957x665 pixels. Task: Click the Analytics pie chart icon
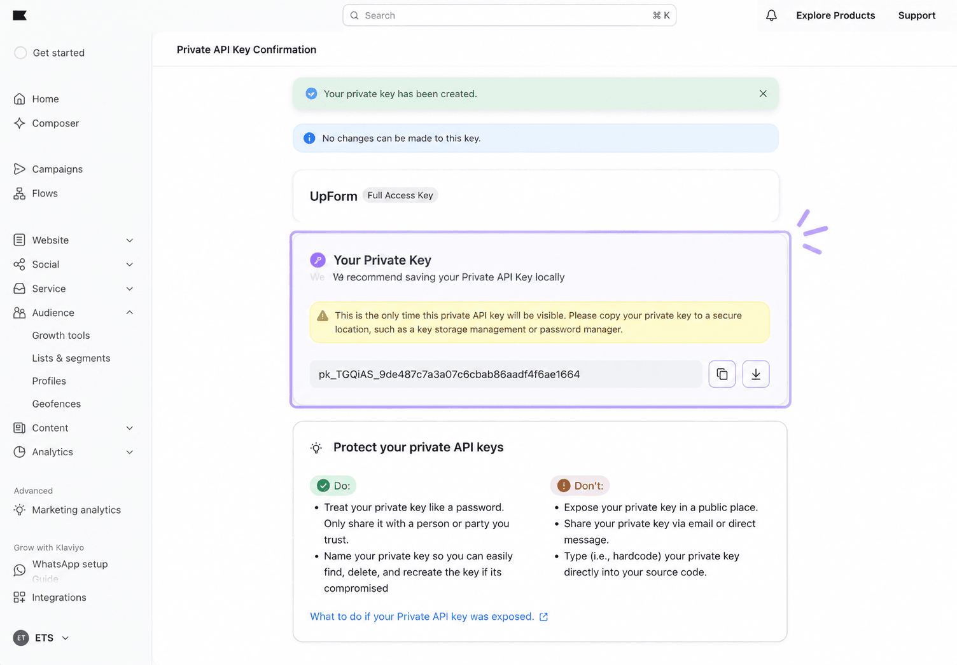(20, 452)
